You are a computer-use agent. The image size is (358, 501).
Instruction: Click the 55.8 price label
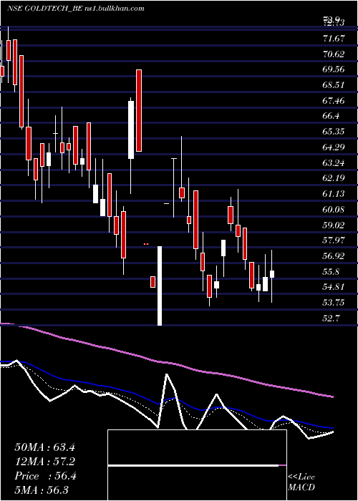(332, 271)
